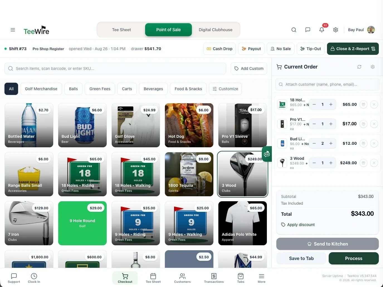
Task: Remove 18 Holes item from order
Action: point(374,104)
